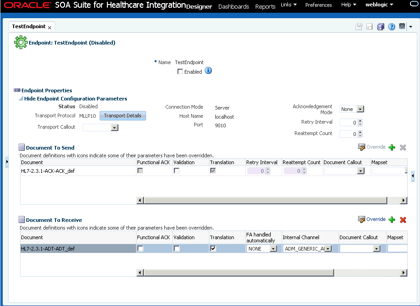Image resolution: width=420 pixels, height=306 pixels.
Task: Toggle Functional ACK for HL7-2.3.1-ADT-ADT_def
Action: 140,248
